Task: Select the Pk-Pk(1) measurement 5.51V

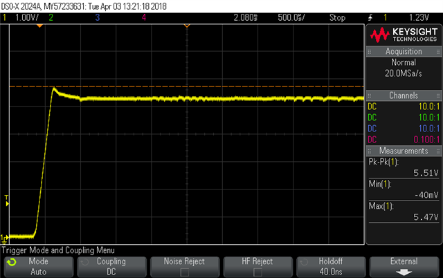Action: pyautogui.click(x=404, y=167)
